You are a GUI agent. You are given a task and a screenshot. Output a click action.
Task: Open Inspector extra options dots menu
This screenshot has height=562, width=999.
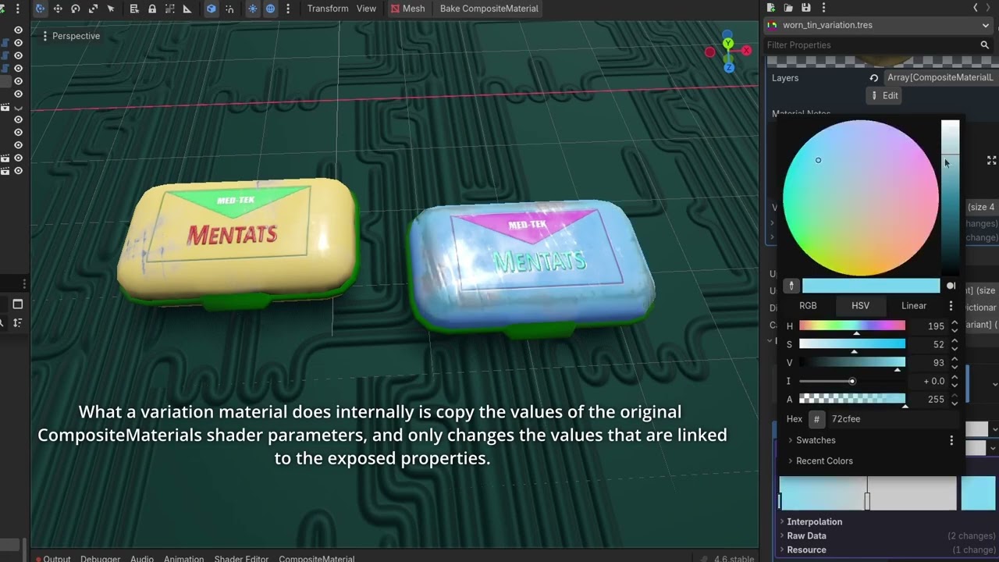(x=823, y=8)
